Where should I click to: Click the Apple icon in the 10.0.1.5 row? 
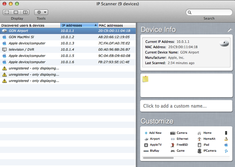pos(4,56)
